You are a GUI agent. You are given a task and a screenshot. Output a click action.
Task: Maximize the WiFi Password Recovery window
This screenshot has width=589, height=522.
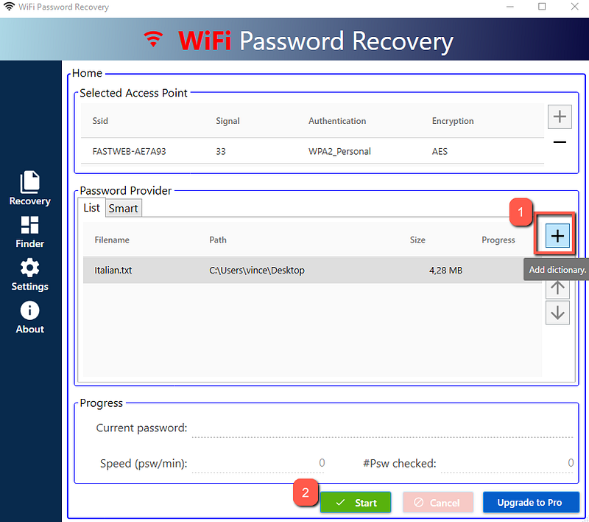pyautogui.click(x=542, y=7)
